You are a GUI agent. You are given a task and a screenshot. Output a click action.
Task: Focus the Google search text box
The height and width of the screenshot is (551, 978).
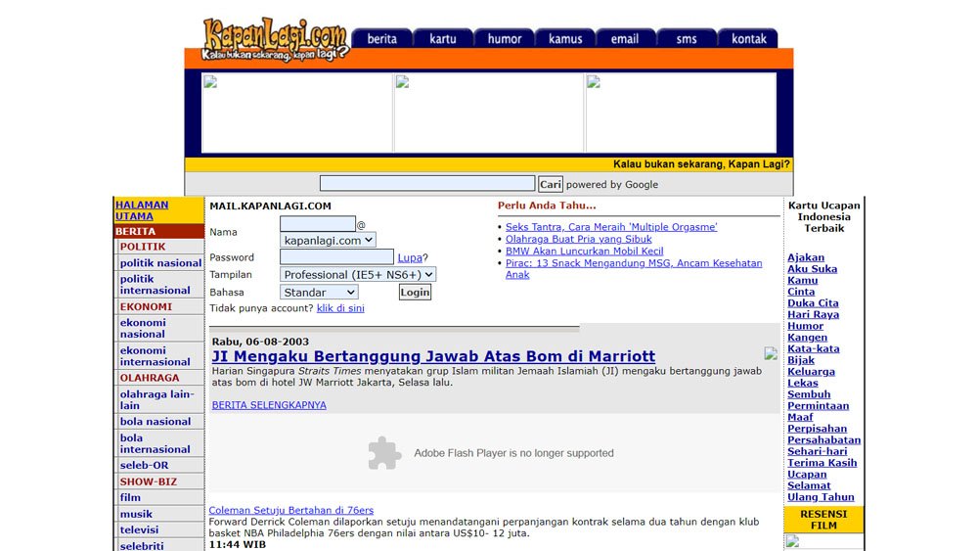click(427, 183)
